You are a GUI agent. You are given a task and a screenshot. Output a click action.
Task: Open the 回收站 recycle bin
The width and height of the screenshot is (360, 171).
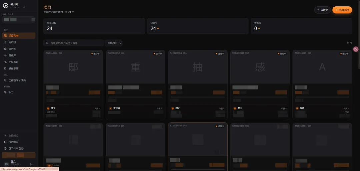pyautogui.click(x=323, y=10)
